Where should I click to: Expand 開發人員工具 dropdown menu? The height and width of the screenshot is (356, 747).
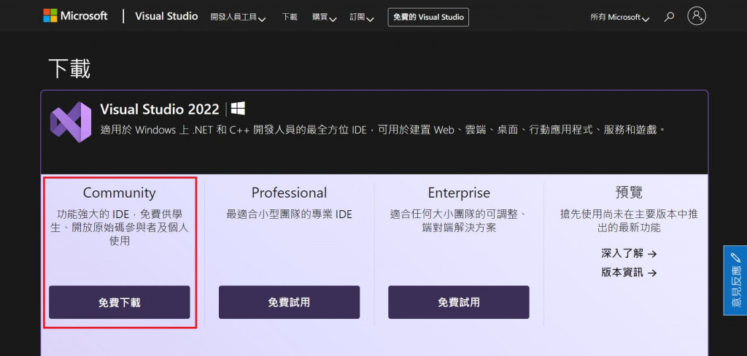point(239,18)
